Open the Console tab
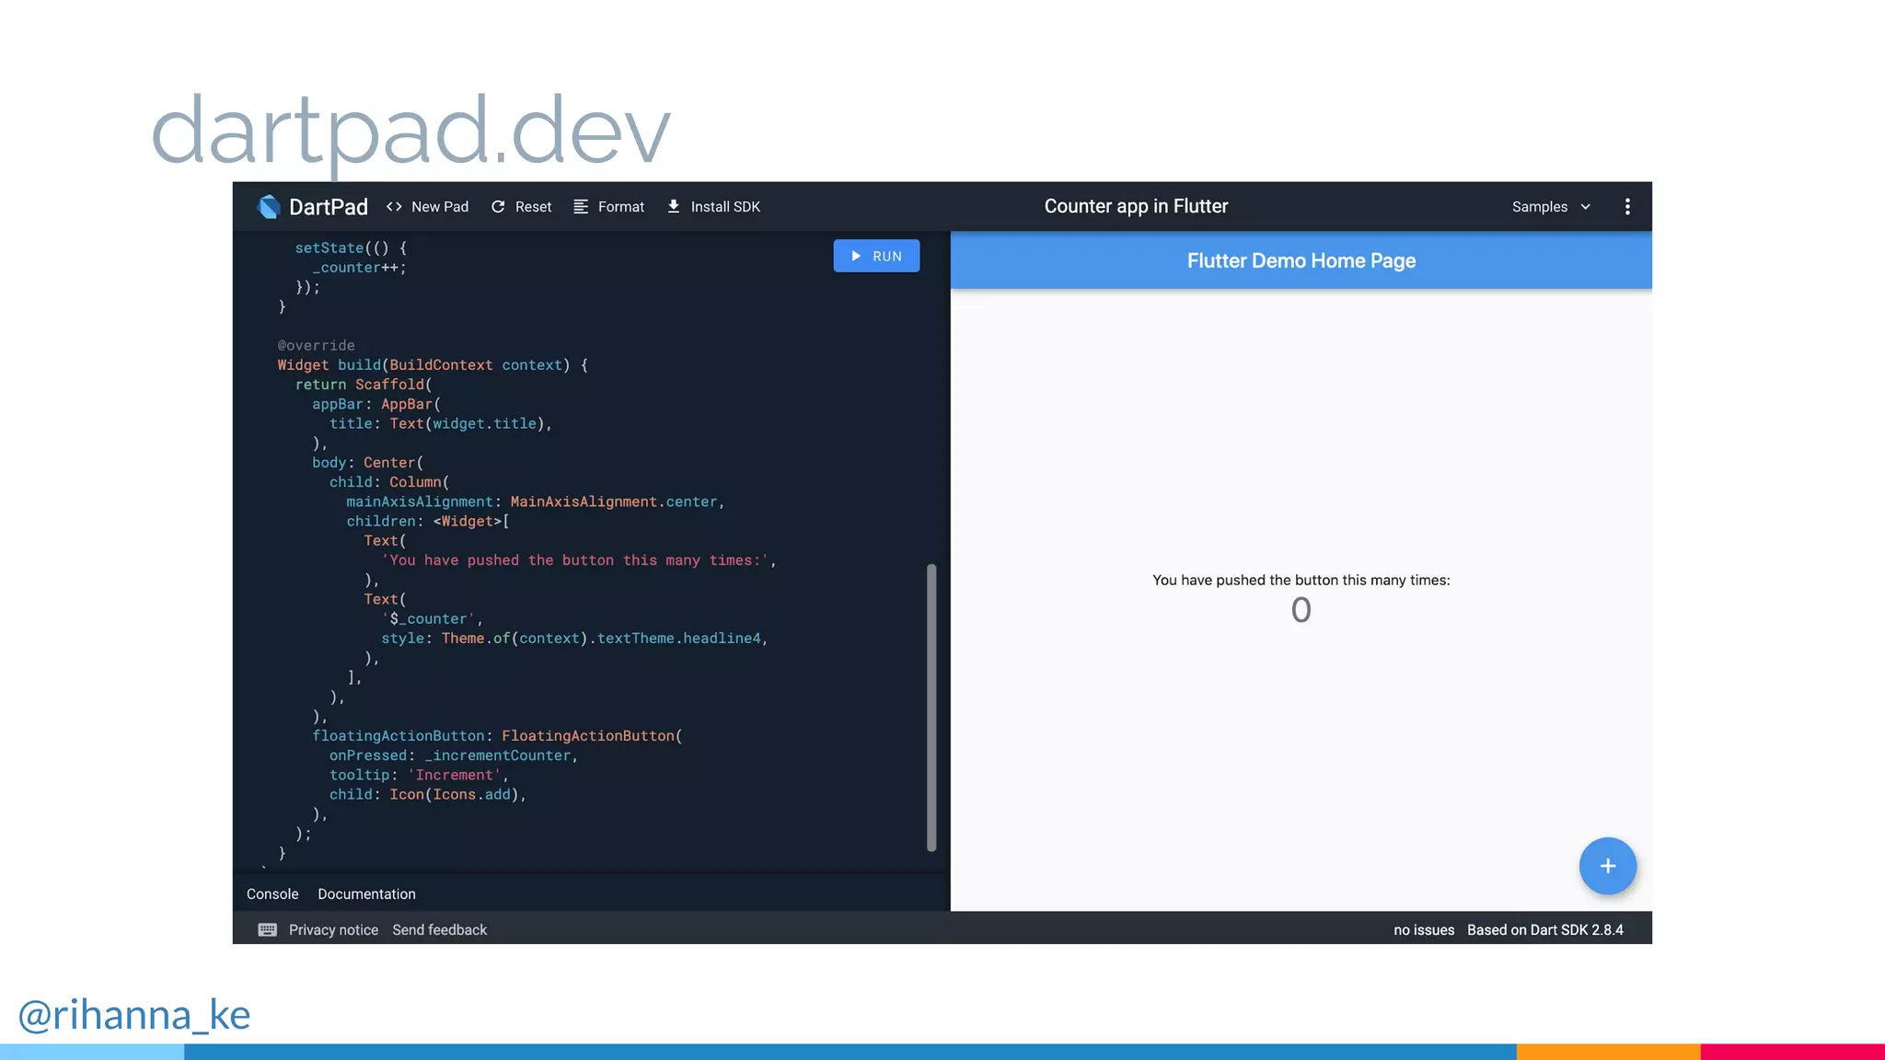The width and height of the screenshot is (1885, 1060). pos(272,894)
